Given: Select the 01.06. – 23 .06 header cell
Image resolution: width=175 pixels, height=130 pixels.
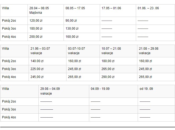Looking at the screenshot, I should 148,8.
